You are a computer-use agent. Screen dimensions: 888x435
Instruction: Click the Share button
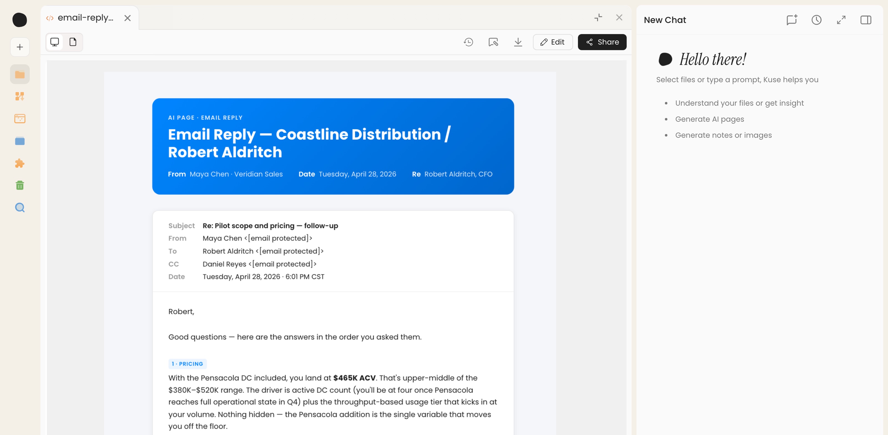[602, 42]
